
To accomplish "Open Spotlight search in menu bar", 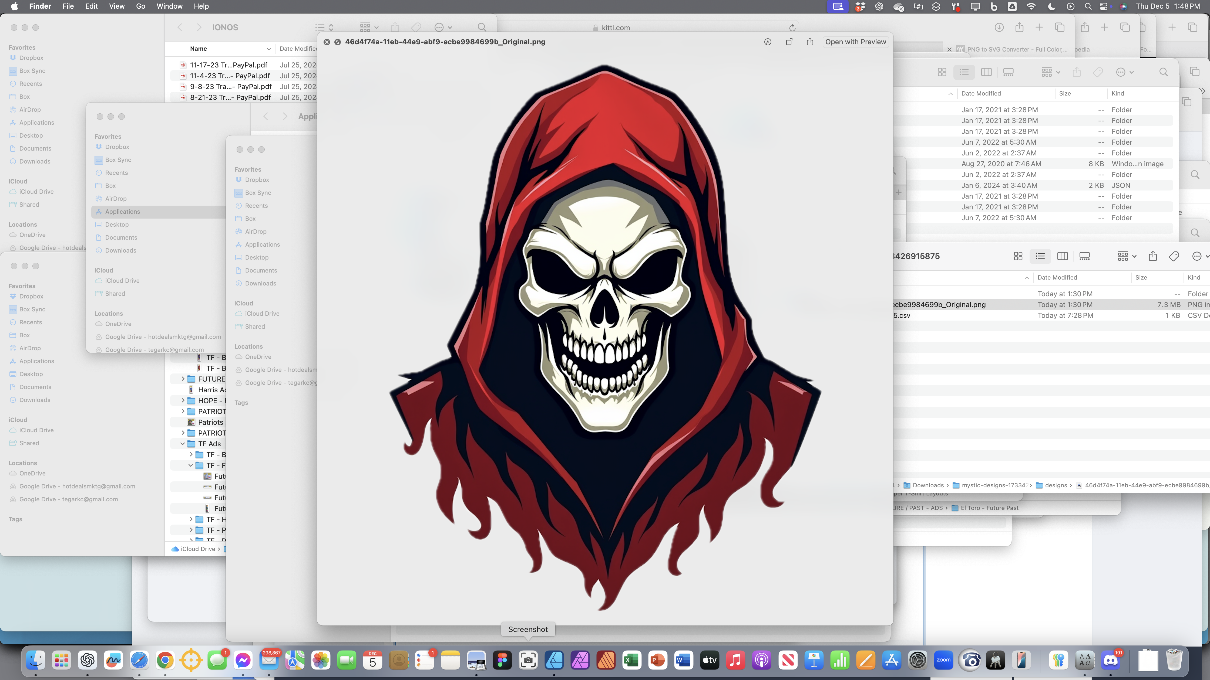I will pos(1088,6).
